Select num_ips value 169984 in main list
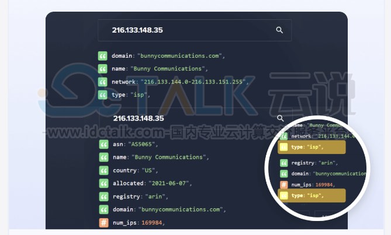This screenshot has height=235, width=391. click(x=151, y=223)
